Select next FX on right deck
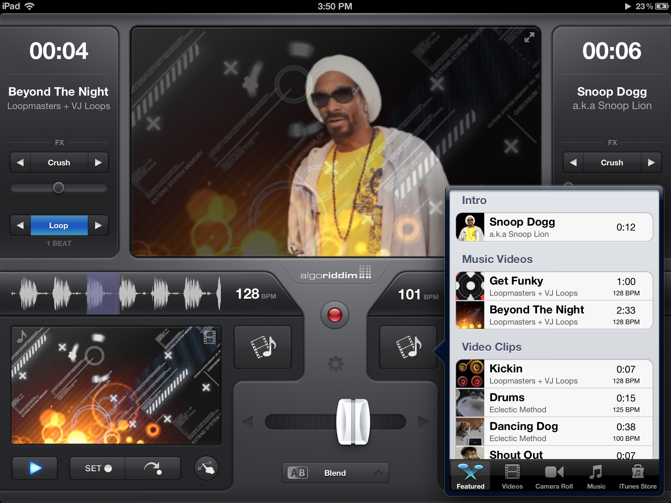 click(x=651, y=162)
